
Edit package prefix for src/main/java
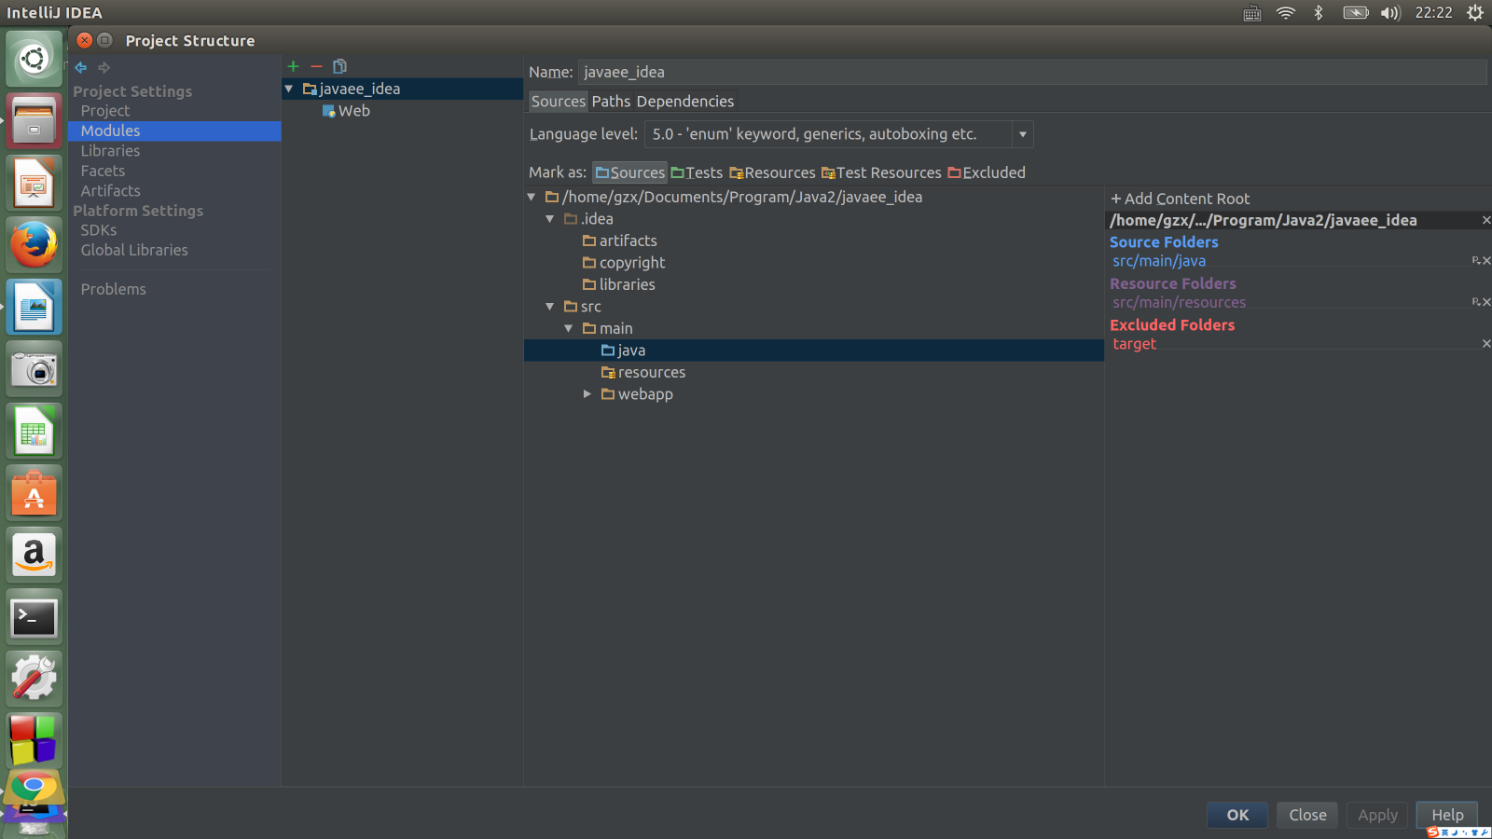click(x=1476, y=261)
